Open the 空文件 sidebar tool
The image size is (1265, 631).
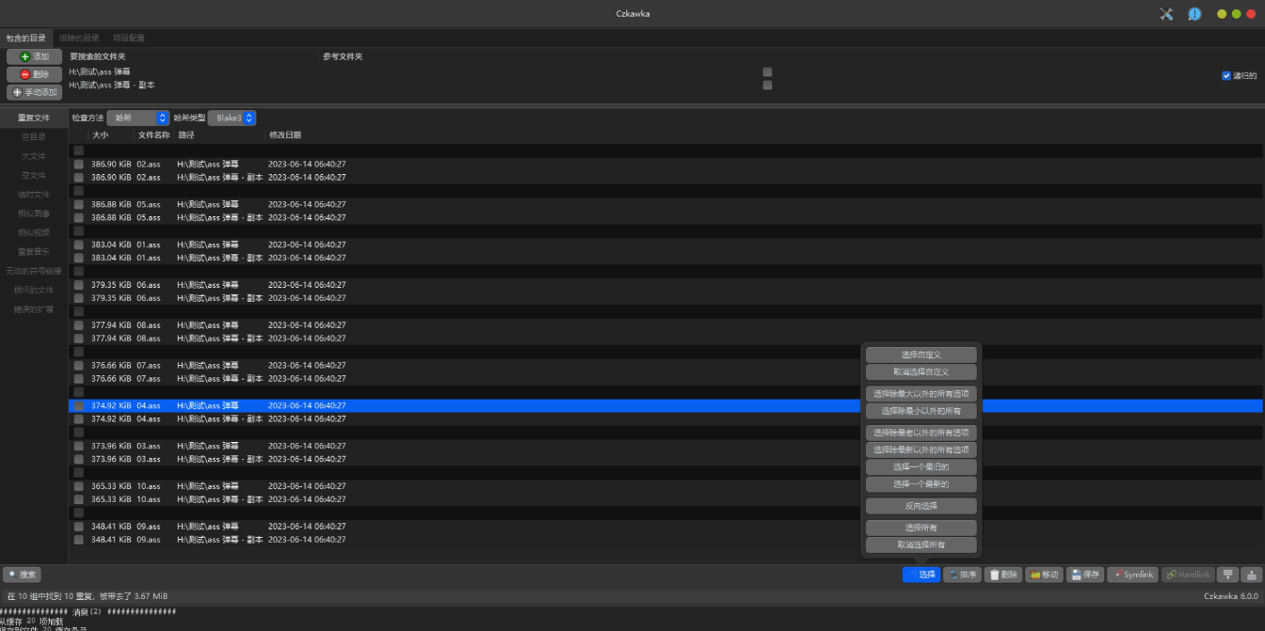(x=34, y=175)
